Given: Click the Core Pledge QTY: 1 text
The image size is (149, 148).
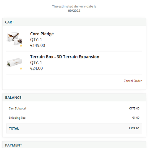Looking at the screenshot, I should pos(36,40).
